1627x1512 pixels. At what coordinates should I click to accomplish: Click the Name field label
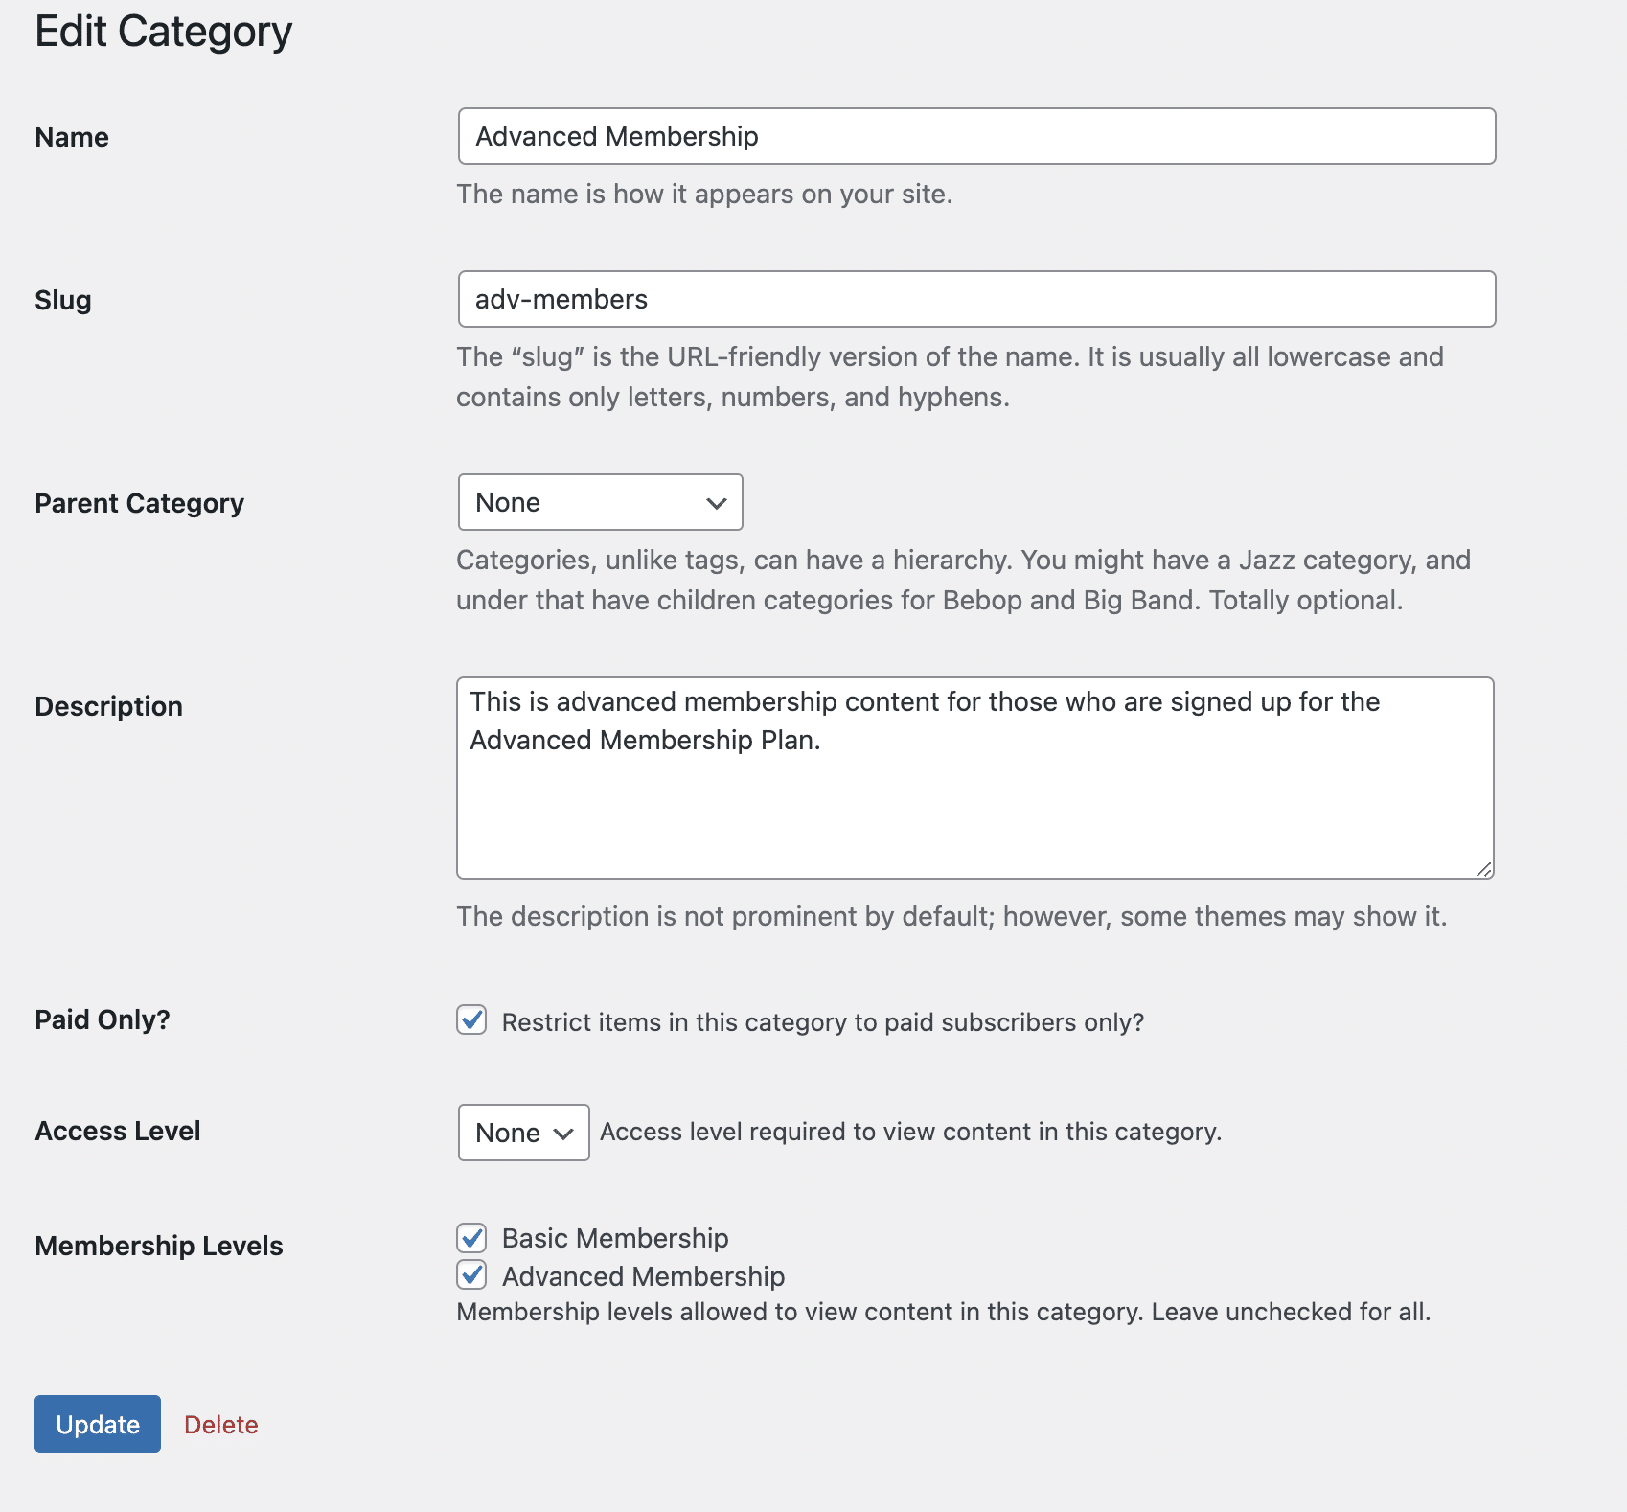pyautogui.click(x=72, y=137)
